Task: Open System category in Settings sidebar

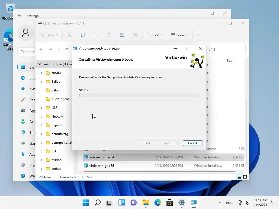Action: [x=27, y=67]
